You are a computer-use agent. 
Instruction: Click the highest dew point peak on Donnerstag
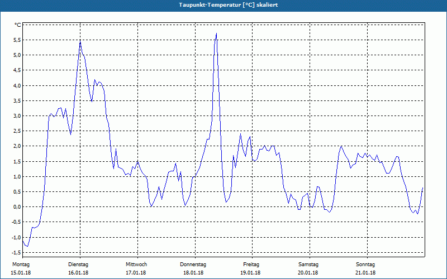pyautogui.click(x=216, y=33)
